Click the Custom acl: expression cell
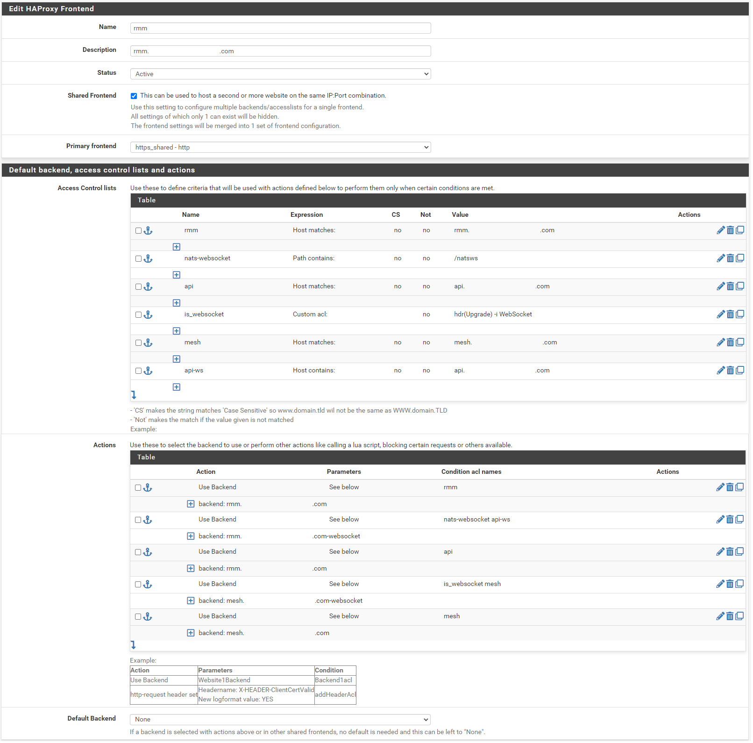 click(x=310, y=314)
